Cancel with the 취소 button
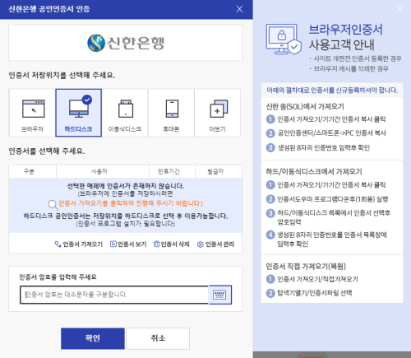The height and width of the screenshot is (358, 411). [x=158, y=338]
